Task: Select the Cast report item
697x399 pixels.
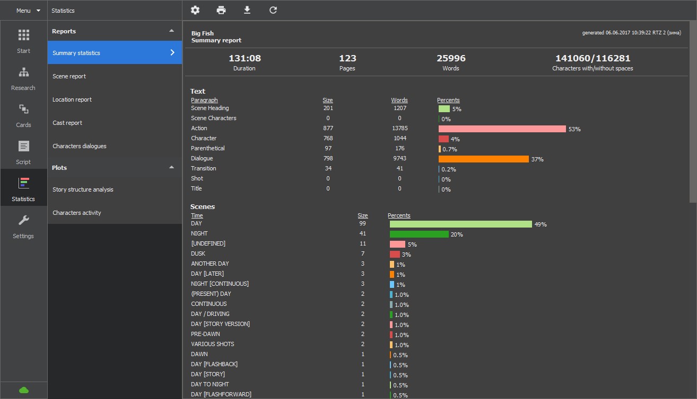Action: pos(115,123)
